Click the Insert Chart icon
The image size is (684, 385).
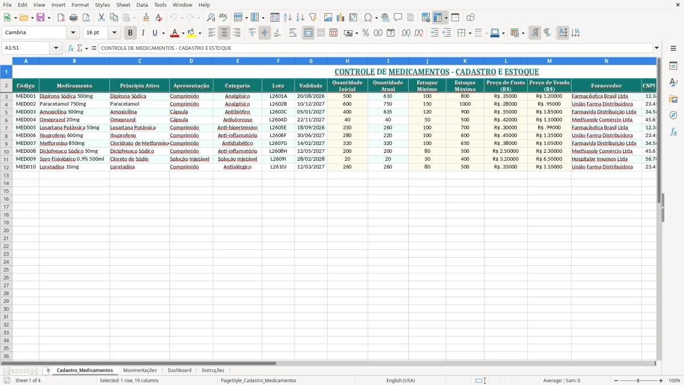[x=341, y=18]
